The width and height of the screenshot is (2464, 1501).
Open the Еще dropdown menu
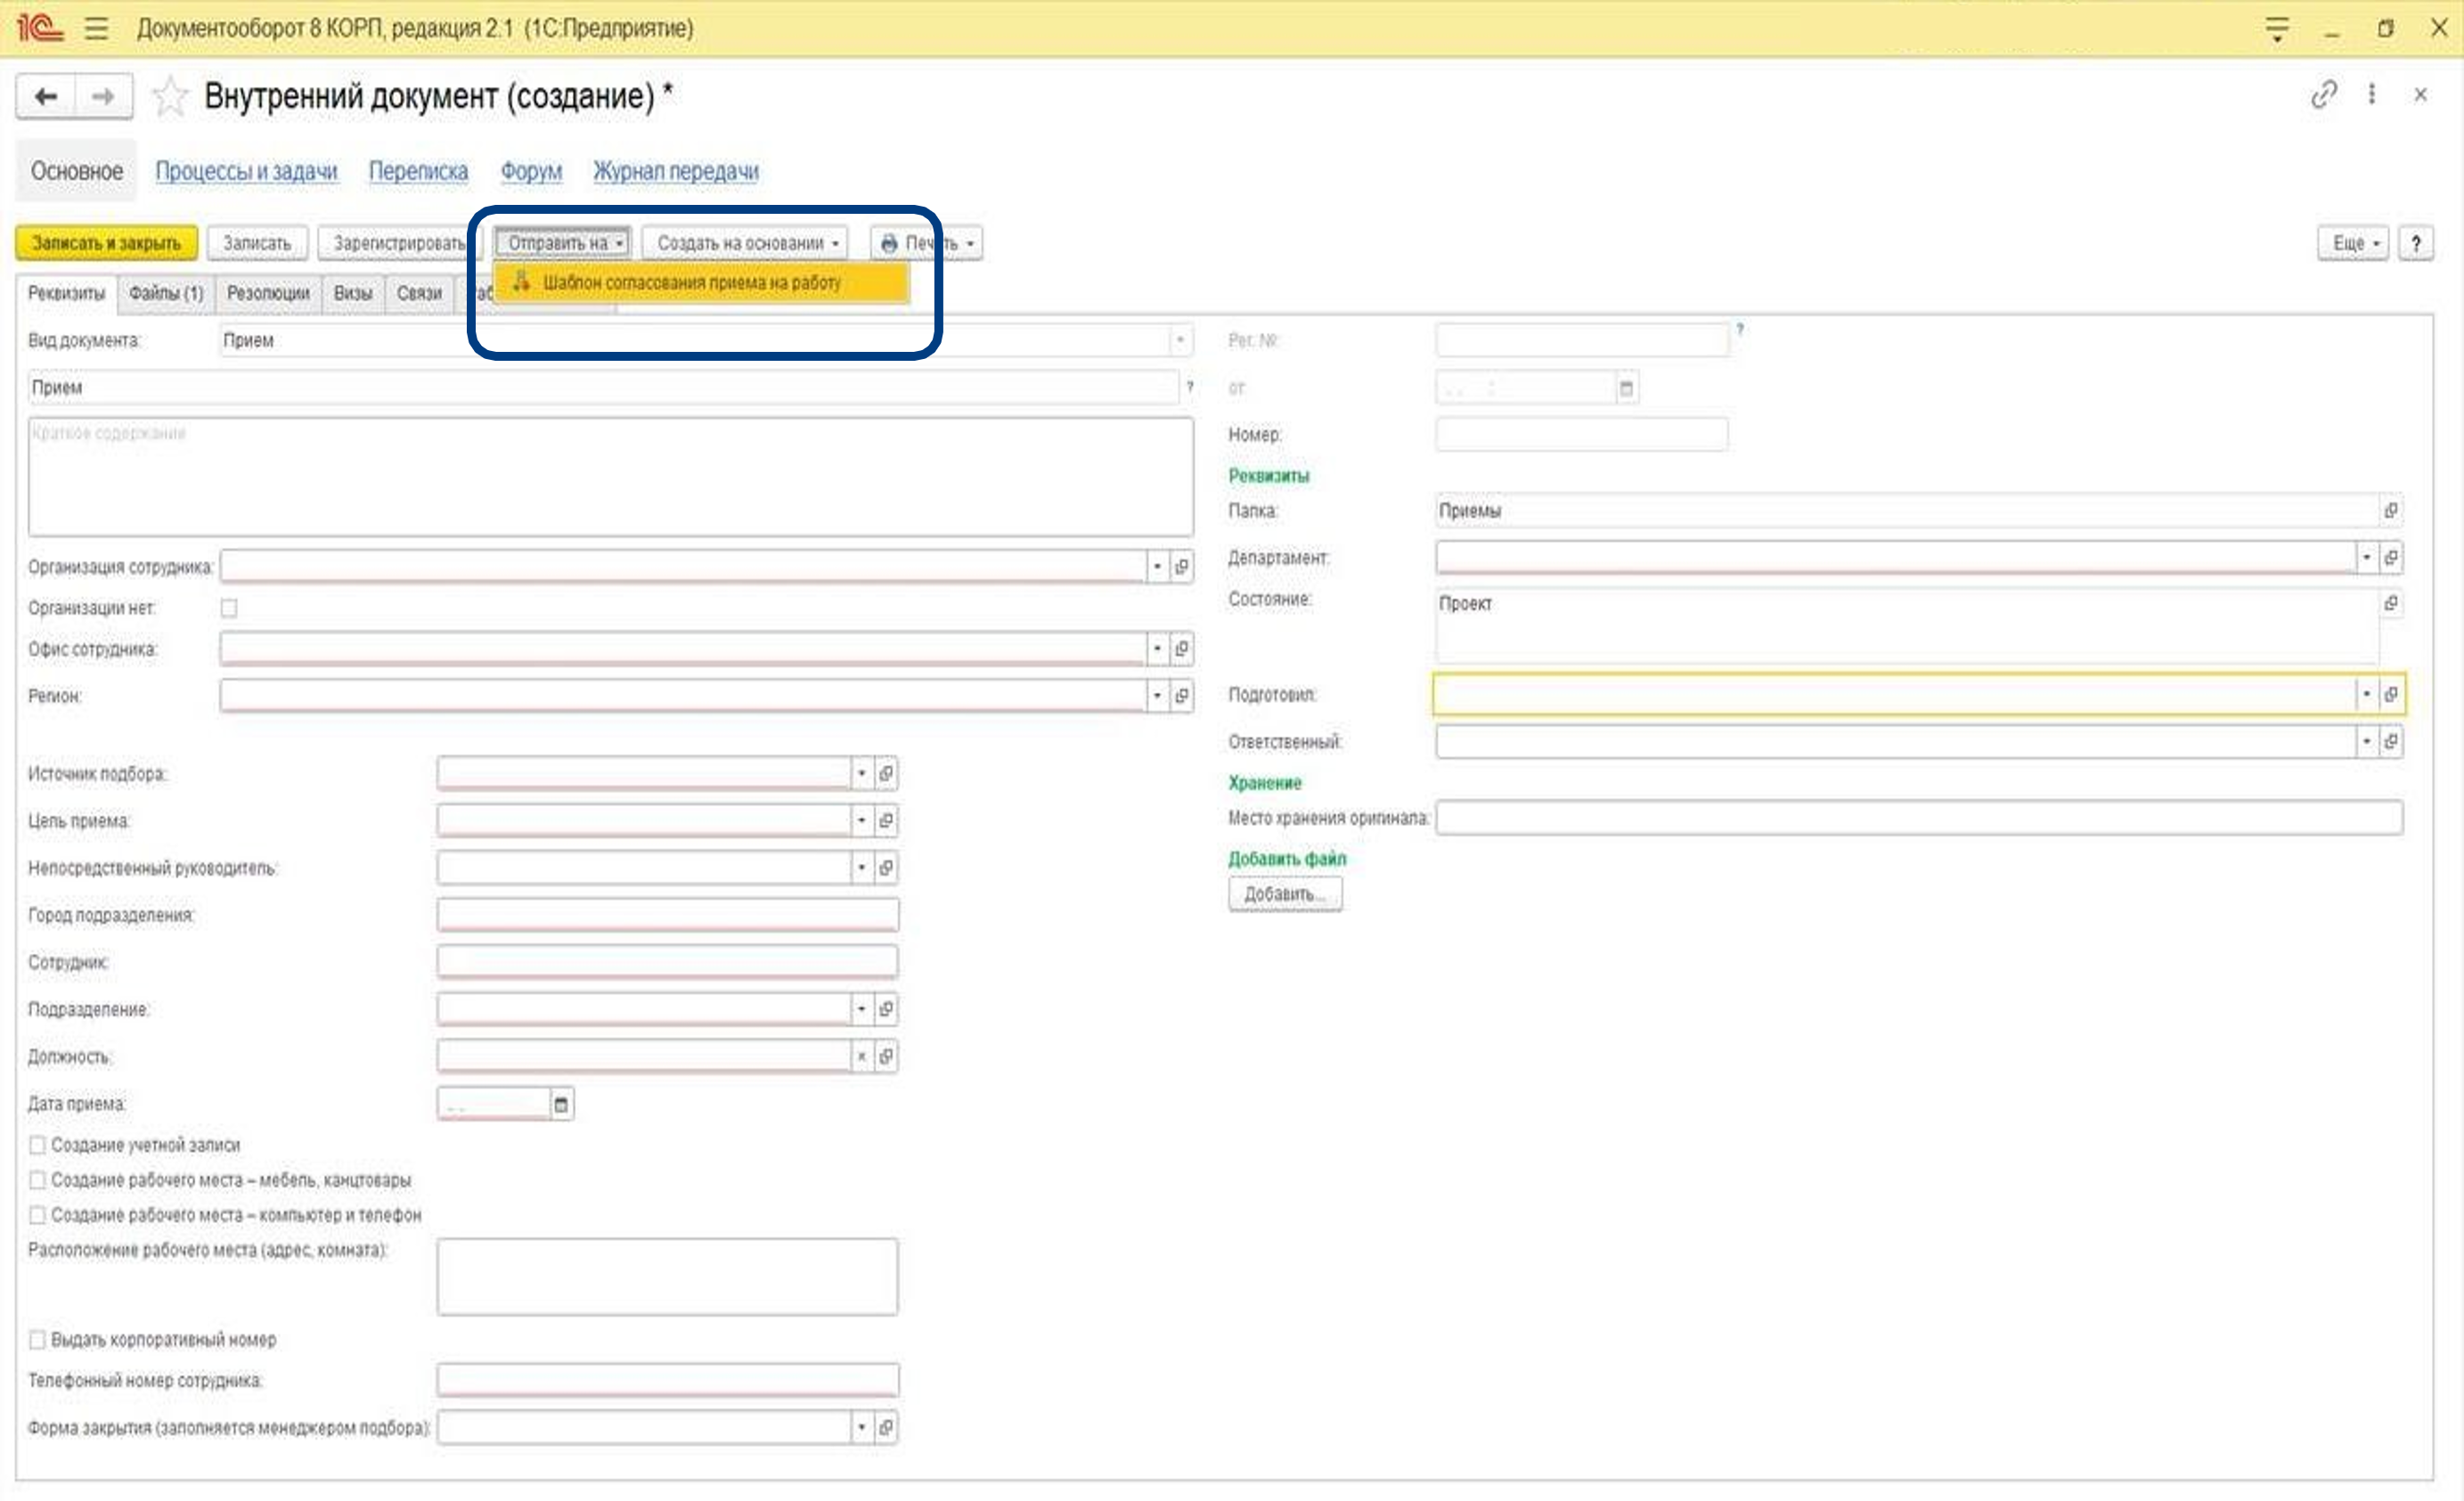(x=2353, y=243)
